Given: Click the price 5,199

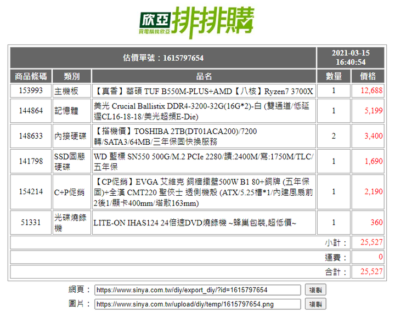Looking at the screenshot, I should click(374, 111).
